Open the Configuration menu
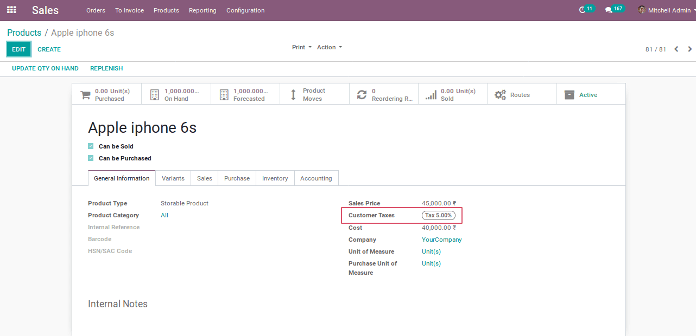The width and height of the screenshot is (696, 336). pos(245,10)
